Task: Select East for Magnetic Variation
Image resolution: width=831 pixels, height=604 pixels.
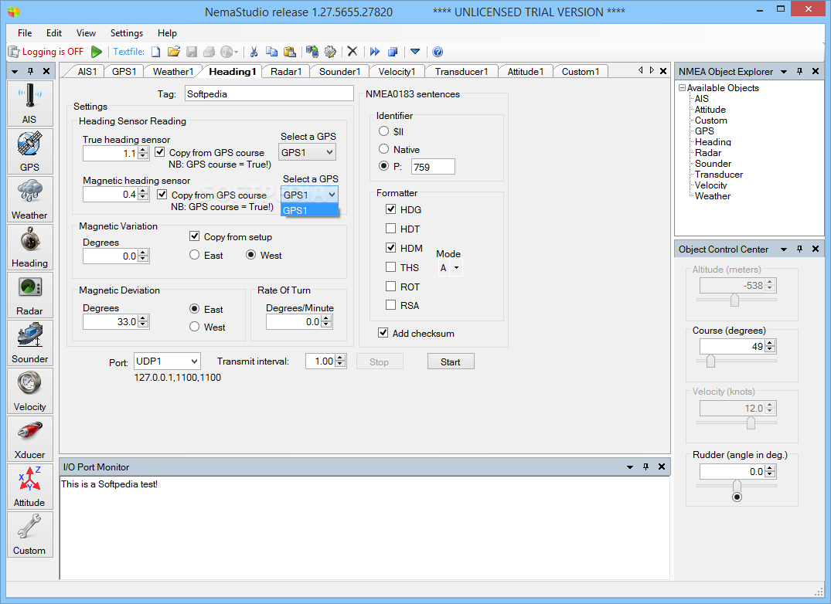Action: click(195, 255)
